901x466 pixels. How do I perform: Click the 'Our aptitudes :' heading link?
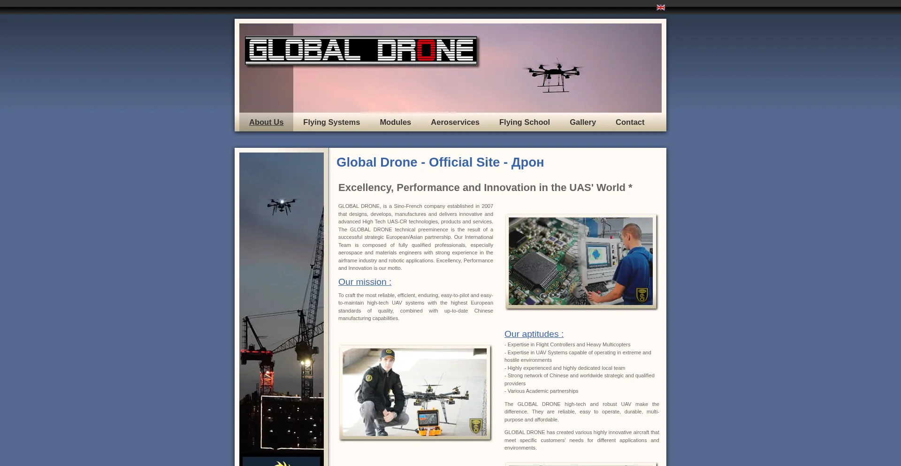tap(534, 334)
